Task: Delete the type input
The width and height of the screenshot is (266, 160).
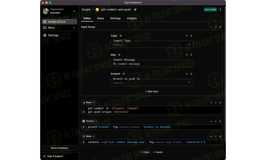Action: [x=191, y=36]
